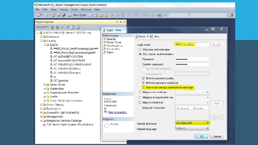Click the Refresh icon in Object Explorer
The height and width of the screenshot is (145, 258).
coord(73,27)
